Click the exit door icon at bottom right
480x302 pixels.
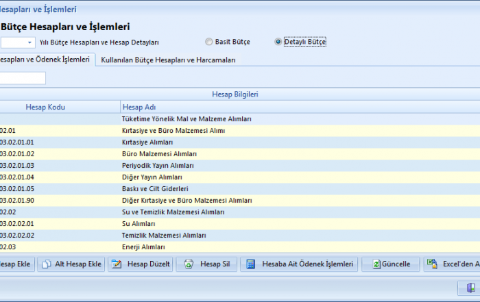point(470,288)
